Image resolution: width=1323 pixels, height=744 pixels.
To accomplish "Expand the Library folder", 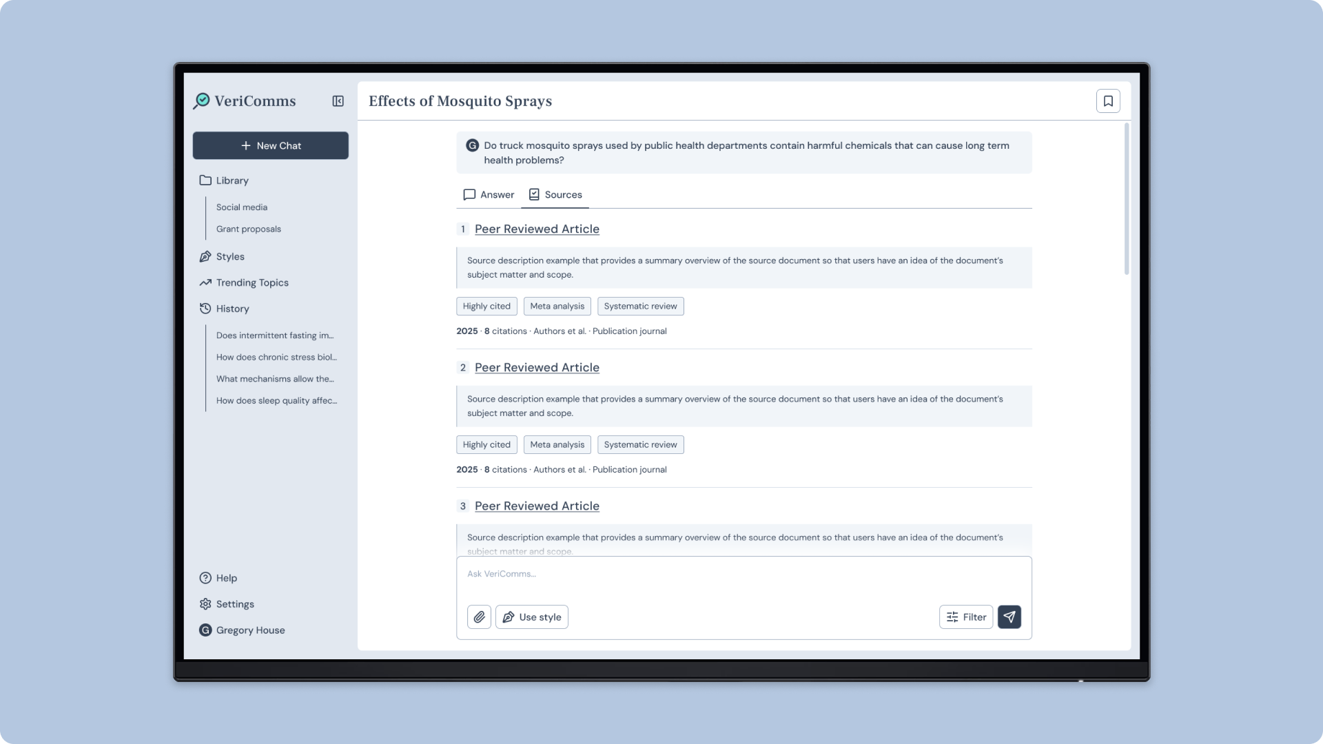I will tap(232, 180).
